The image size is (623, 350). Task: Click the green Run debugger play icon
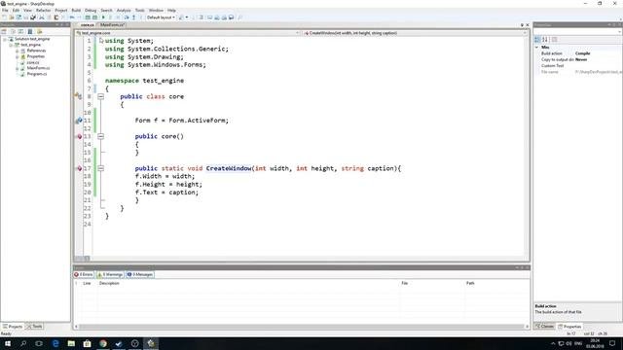pos(103,17)
